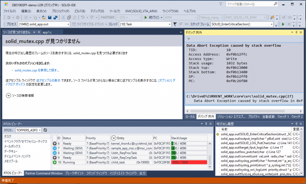The width and height of the screenshot is (306, 184).
Task: Click the thread filter funnel icon
Action: [x=175, y=24]
